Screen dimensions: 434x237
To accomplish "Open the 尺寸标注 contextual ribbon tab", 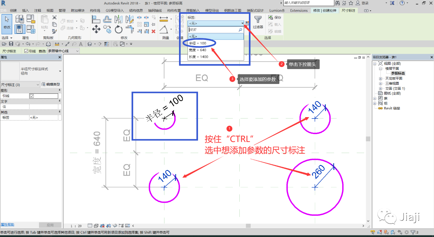I will [x=348, y=10].
